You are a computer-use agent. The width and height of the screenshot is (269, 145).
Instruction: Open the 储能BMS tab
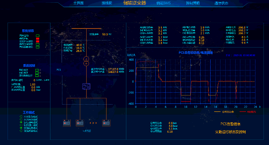pyautogui.click(x=163, y=3)
